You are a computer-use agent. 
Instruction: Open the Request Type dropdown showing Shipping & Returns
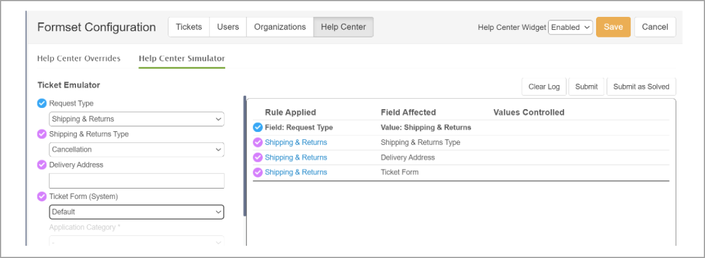(136, 119)
